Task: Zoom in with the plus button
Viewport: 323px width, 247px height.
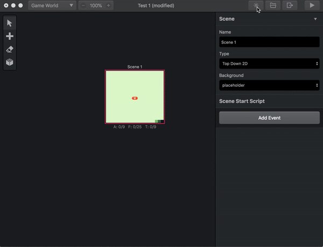Action: (108, 5)
